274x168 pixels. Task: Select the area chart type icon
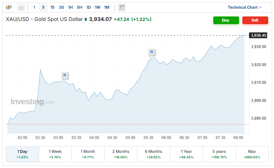(x=21, y=7)
